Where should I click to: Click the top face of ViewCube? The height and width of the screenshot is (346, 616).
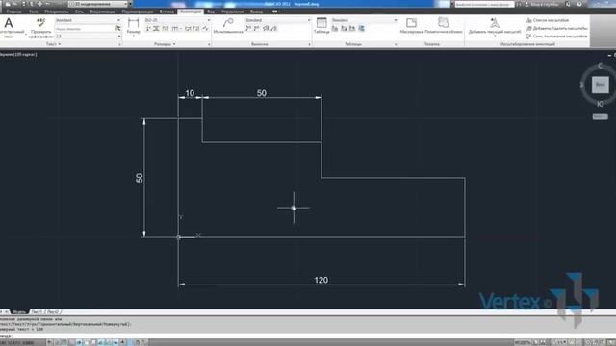point(601,85)
